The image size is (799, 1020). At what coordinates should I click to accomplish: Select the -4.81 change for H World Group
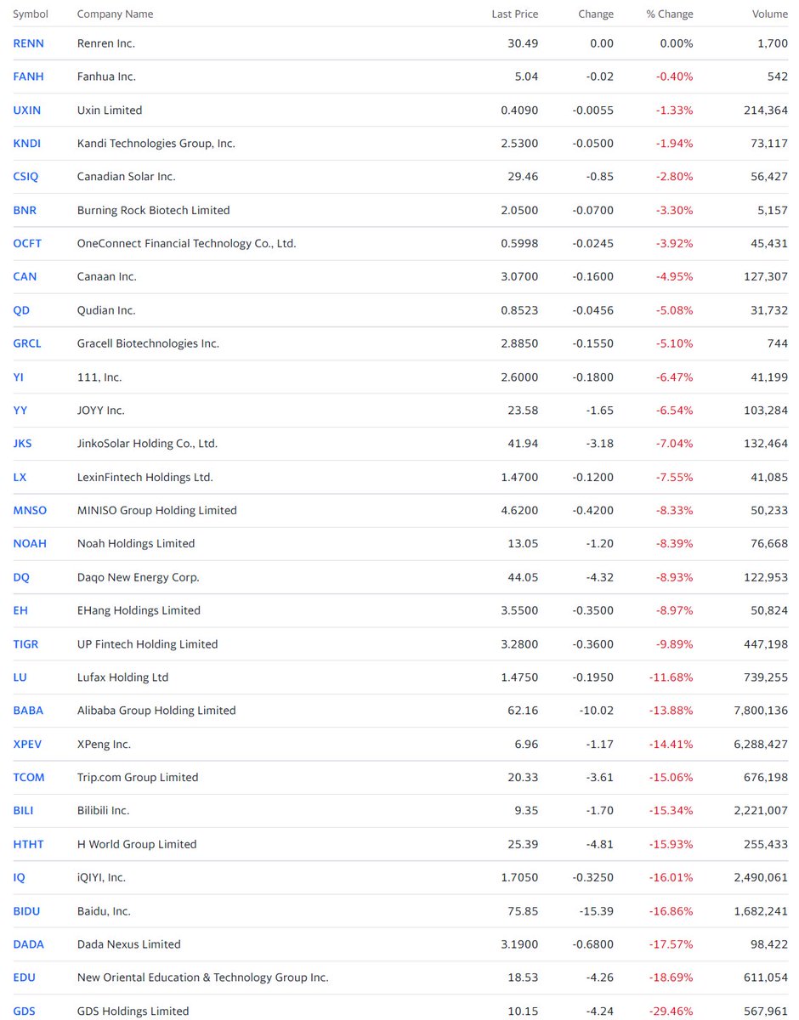599,844
